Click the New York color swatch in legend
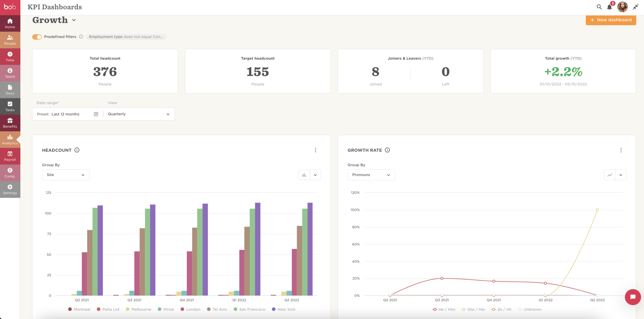Viewport: 644px width, 319px height. (x=273, y=309)
